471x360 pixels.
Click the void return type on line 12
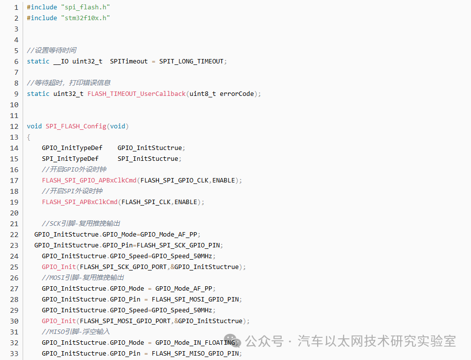pos(34,126)
